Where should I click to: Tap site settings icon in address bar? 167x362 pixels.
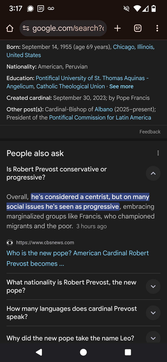click(x=26, y=28)
